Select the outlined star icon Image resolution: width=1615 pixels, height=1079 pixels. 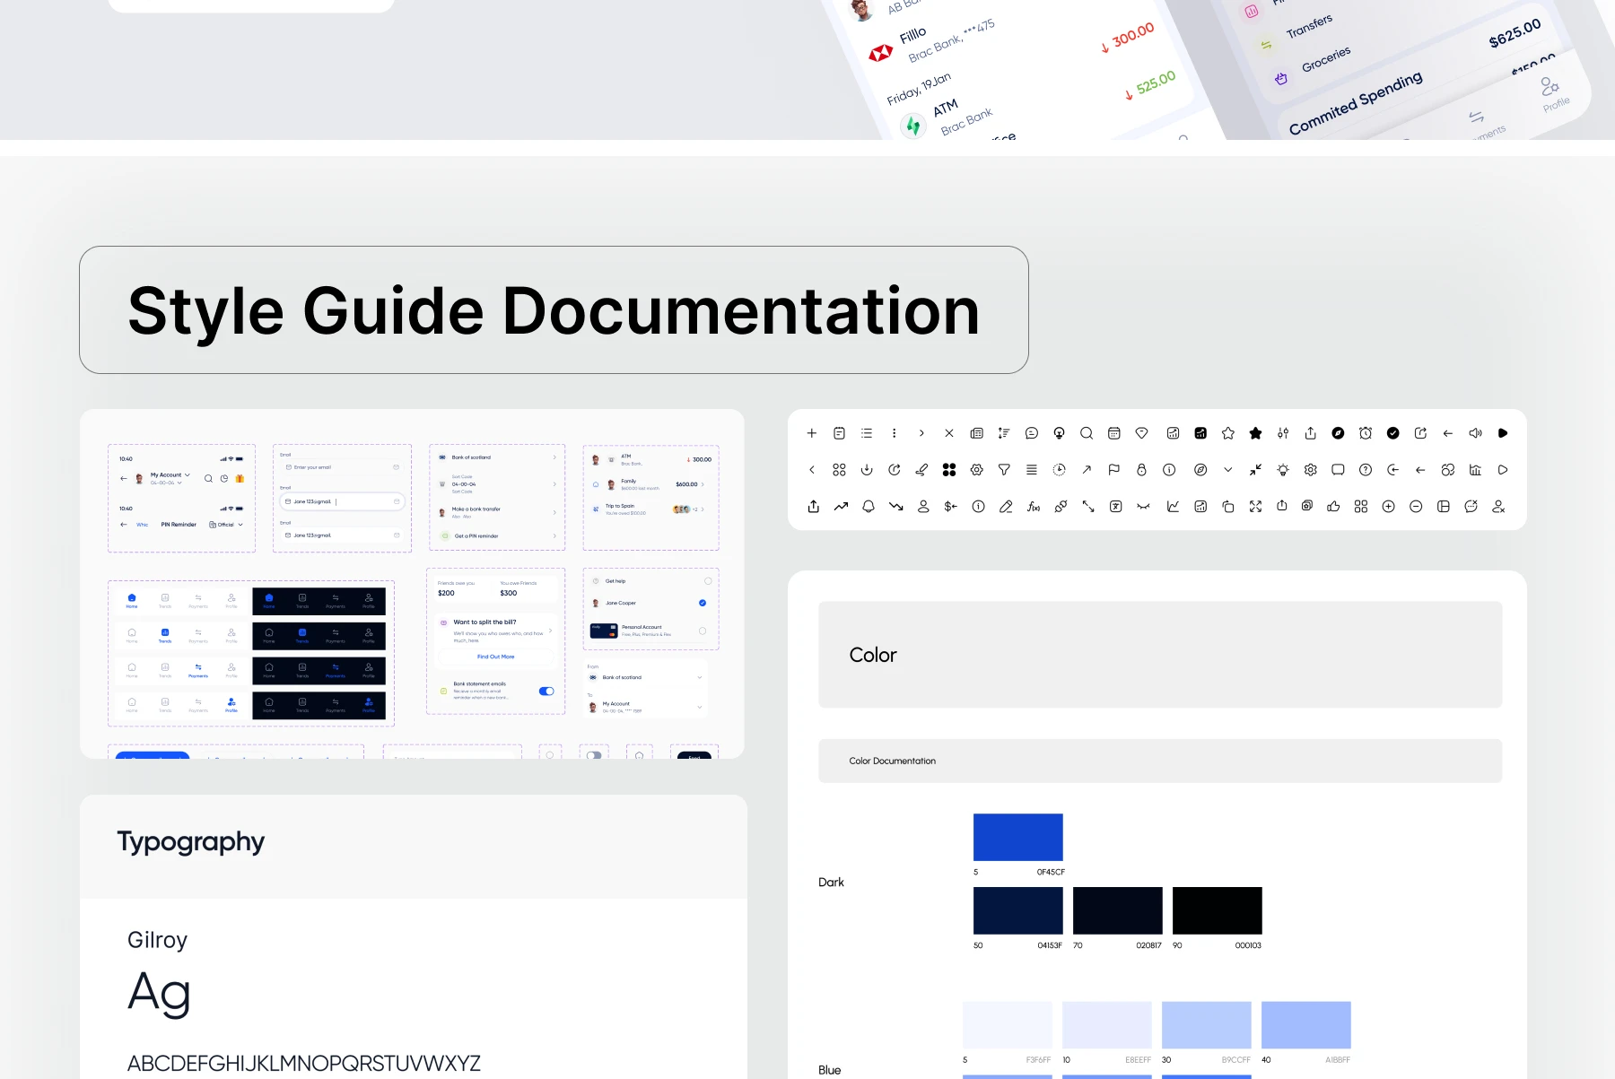(x=1228, y=433)
